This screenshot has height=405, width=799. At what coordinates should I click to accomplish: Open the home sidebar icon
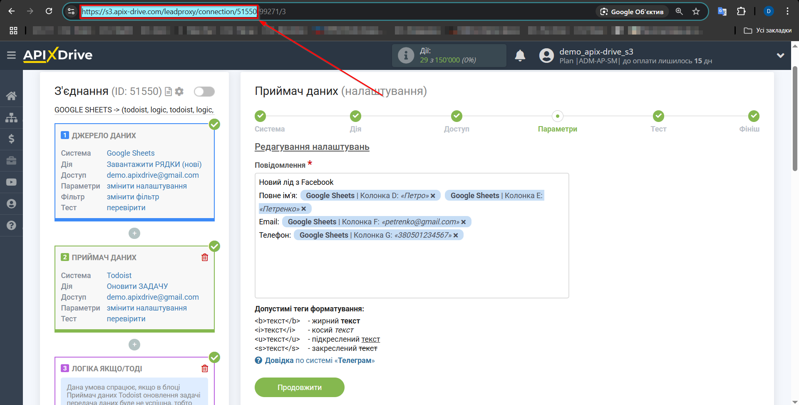click(11, 96)
